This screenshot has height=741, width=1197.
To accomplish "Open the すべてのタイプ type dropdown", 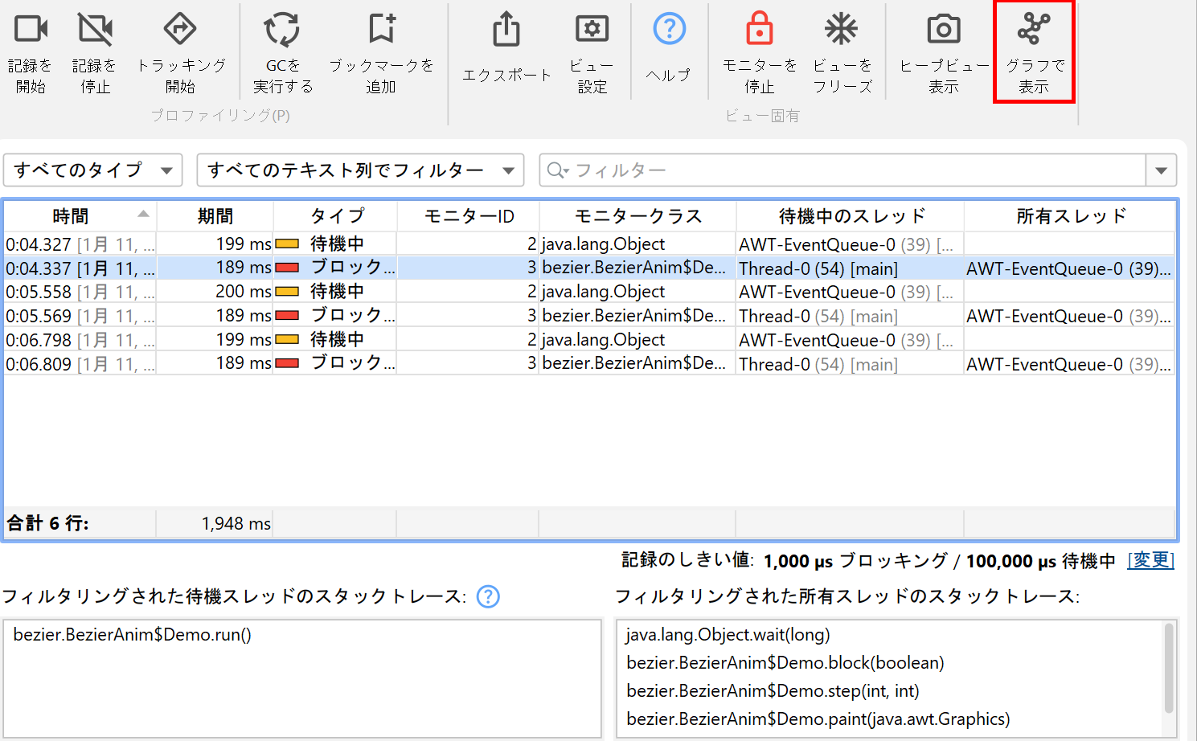I will pyautogui.click(x=93, y=170).
